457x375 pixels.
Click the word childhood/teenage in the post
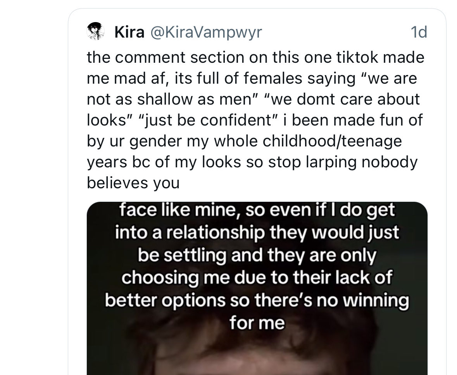pyautogui.click(x=332, y=141)
